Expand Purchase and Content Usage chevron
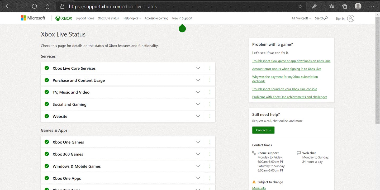 point(198,80)
